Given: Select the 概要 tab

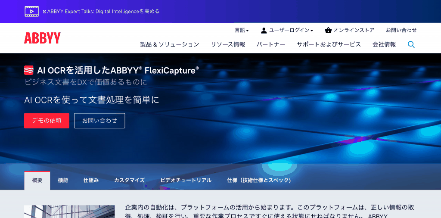Looking at the screenshot, I should (37, 181).
